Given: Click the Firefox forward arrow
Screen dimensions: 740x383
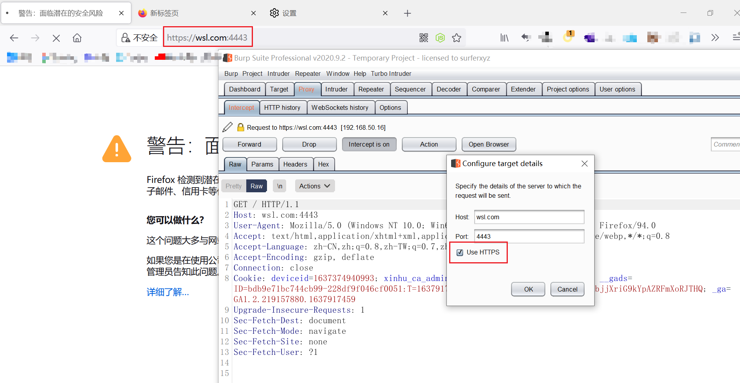Looking at the screenshot, I should (x=35, y=38).
